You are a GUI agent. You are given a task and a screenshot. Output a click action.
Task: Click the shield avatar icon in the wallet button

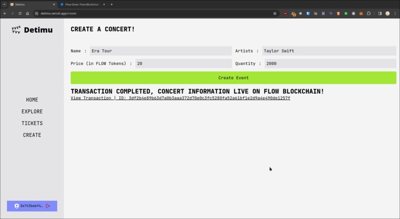pos(16,206)
